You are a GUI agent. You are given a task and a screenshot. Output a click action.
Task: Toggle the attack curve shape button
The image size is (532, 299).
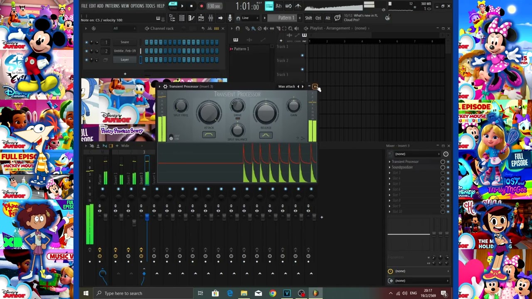pos(209,135)
